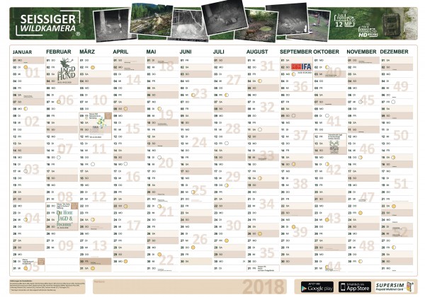Click the SEISSIGER WILDKAMERA logo
This screenshot has height=297, width=425.
click(x=48, y=23)
